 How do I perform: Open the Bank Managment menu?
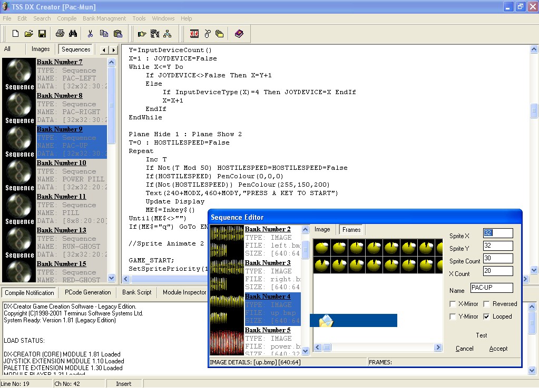(x=104, y=18)
